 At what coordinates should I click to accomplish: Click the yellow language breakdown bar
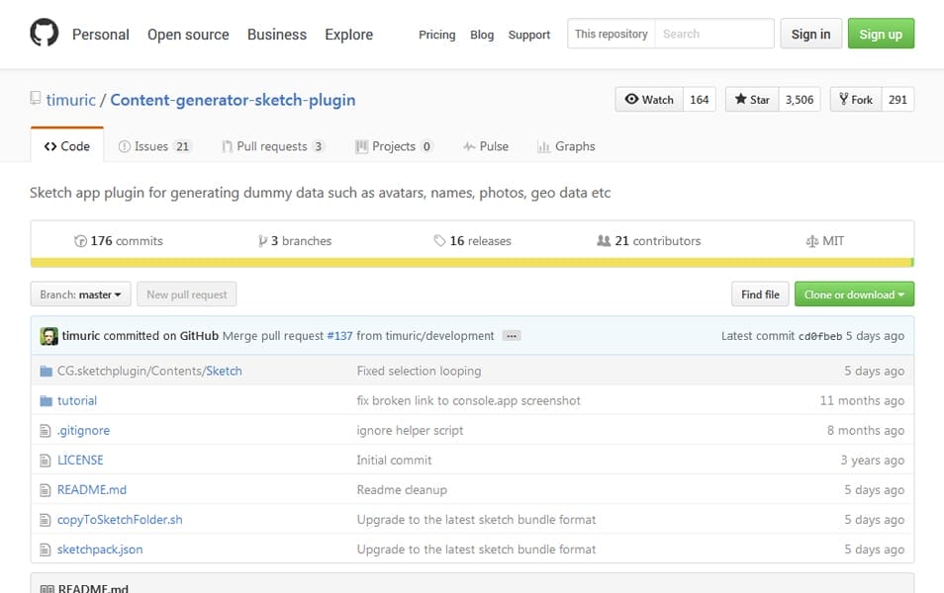(x=471, y=263)
